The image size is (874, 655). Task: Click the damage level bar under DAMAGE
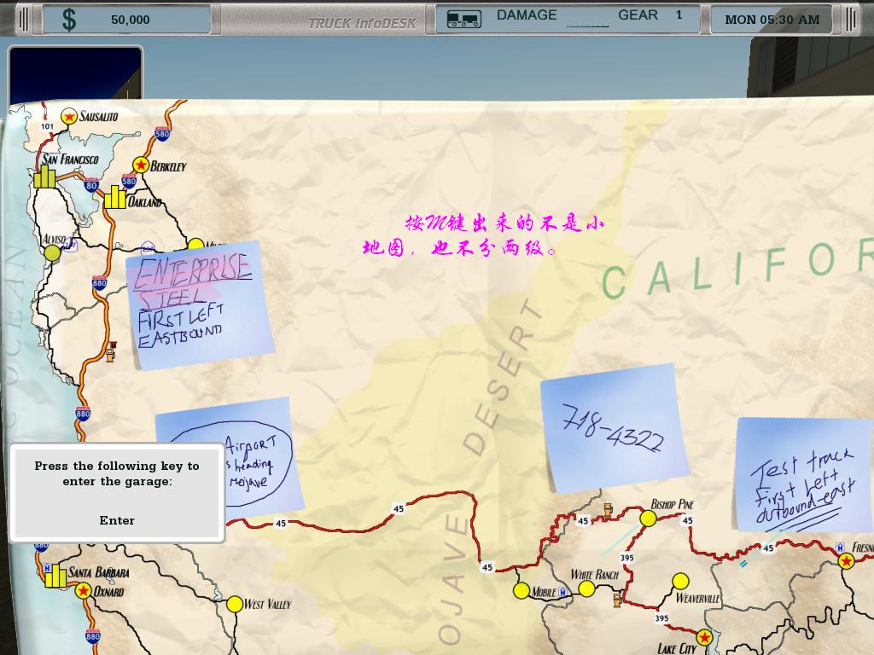(587, 26)
